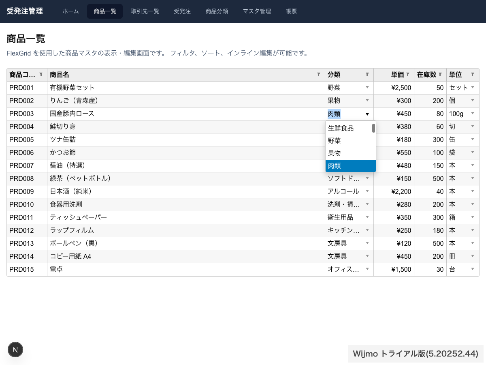Click the Wijmo トライアル版 link

point(415,353)
